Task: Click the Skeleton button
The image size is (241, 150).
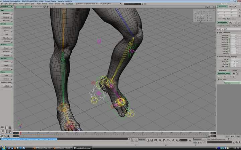Action: point(6,38)
